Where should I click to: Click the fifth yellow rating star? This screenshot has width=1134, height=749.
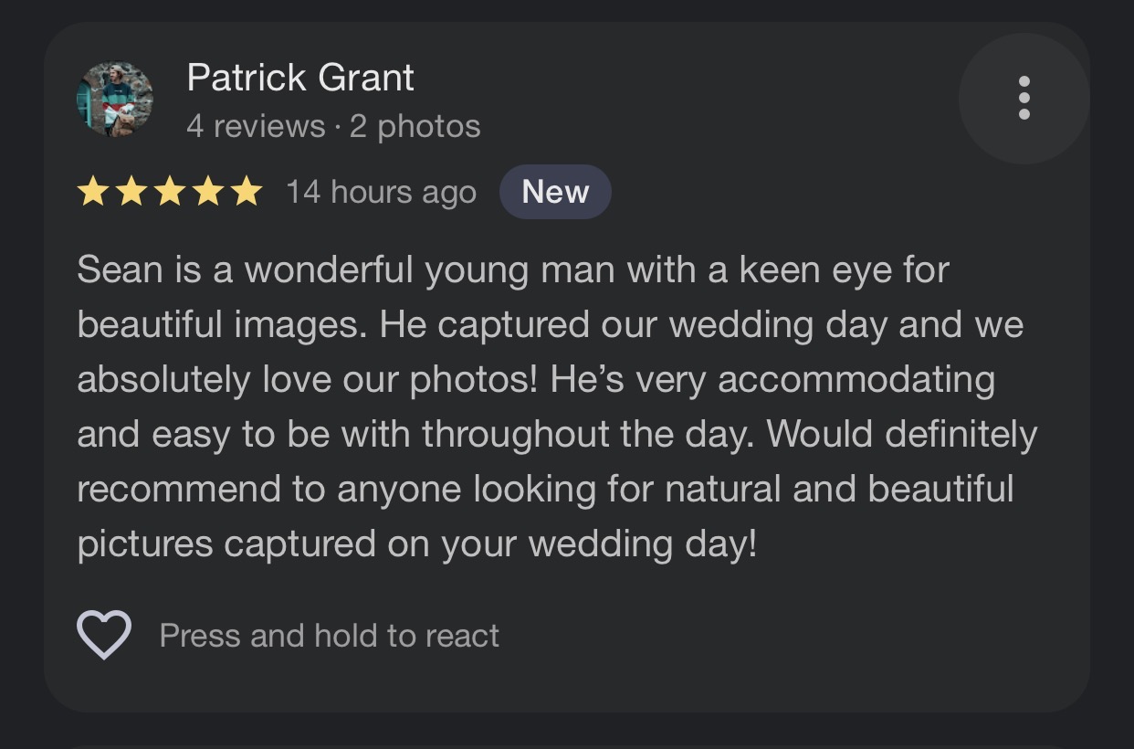tap(247, 192)
